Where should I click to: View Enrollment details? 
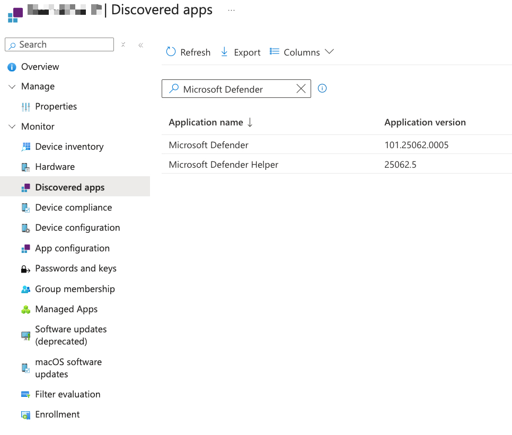point(57,414)
